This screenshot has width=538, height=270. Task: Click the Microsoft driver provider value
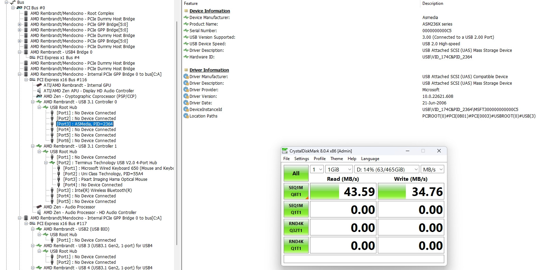click(x=431, y=90)
